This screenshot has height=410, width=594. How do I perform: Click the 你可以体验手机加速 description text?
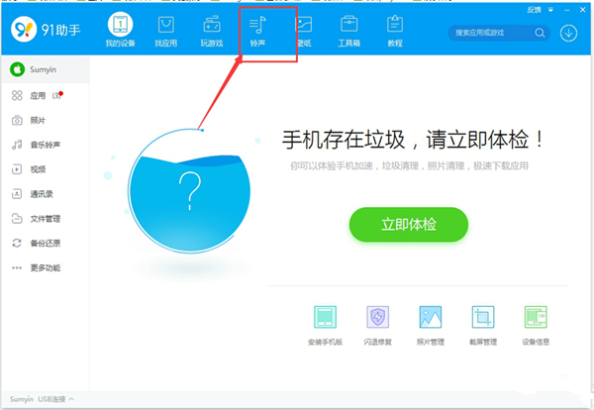[x=409, y=165]
